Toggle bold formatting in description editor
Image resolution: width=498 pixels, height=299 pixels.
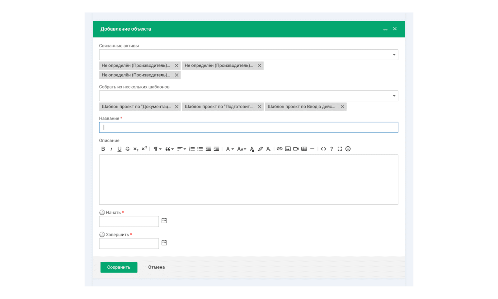pos(103,149)
